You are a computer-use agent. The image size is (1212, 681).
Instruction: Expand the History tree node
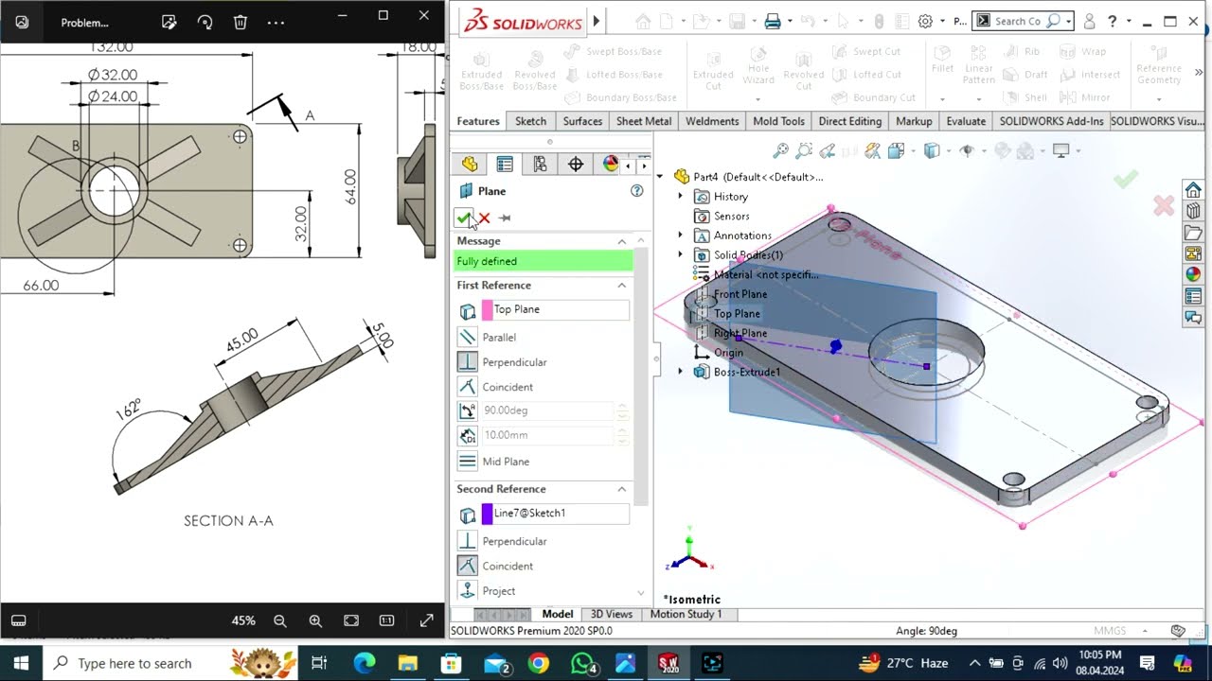pyautogui.click(x=680, y=197)
